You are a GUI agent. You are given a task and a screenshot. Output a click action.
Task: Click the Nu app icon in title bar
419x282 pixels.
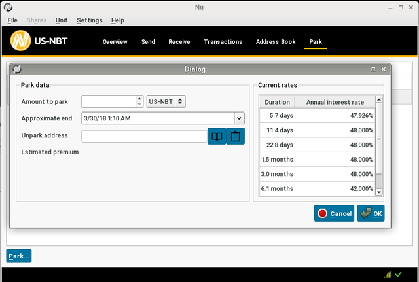point(8,7)
